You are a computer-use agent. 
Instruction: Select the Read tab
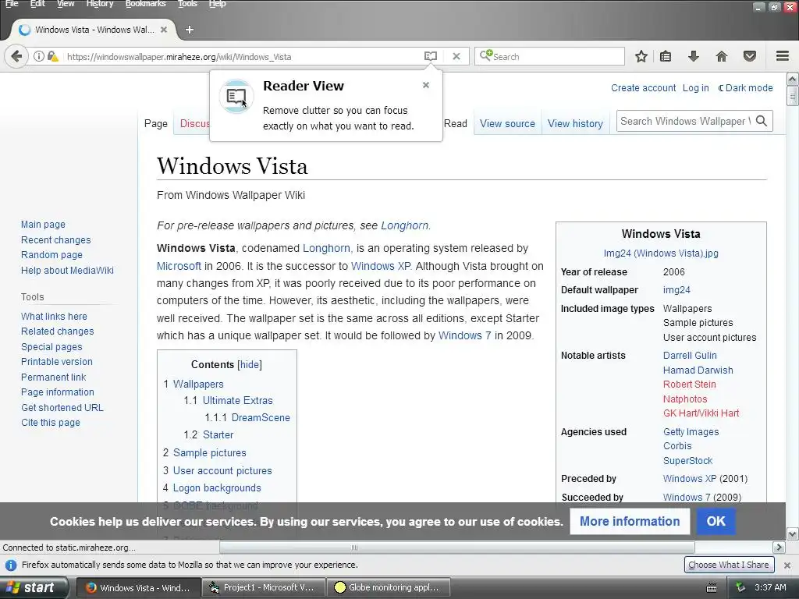pos(456,124)
